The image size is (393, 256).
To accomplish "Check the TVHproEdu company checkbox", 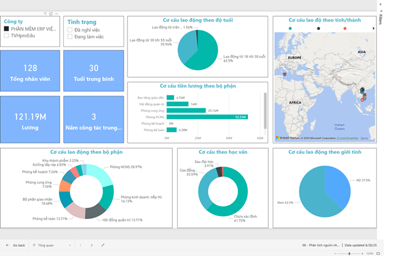I will pos(6,36).
